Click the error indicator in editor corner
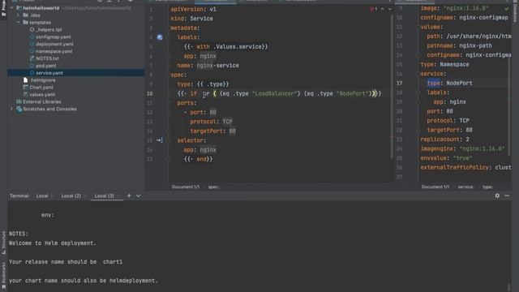This screenshot has width=519, height=292. (373, 9)
